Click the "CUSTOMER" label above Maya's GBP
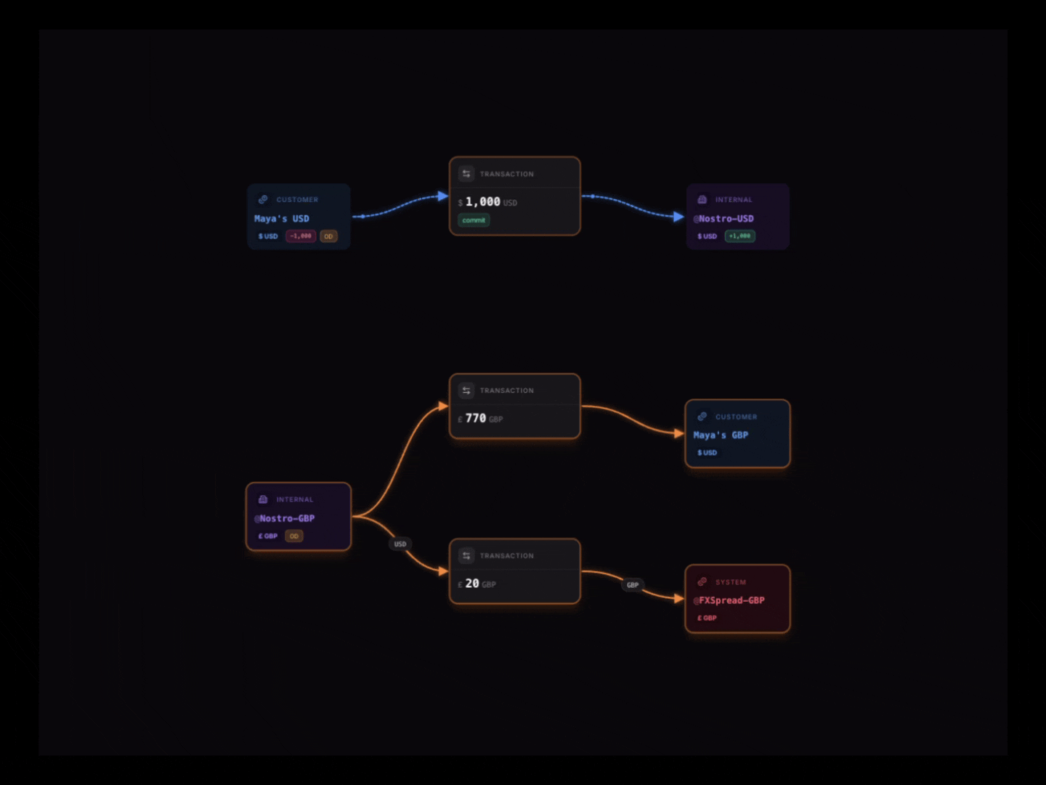The width and height of the screenshot is (1046, 785). coord(737,417)
